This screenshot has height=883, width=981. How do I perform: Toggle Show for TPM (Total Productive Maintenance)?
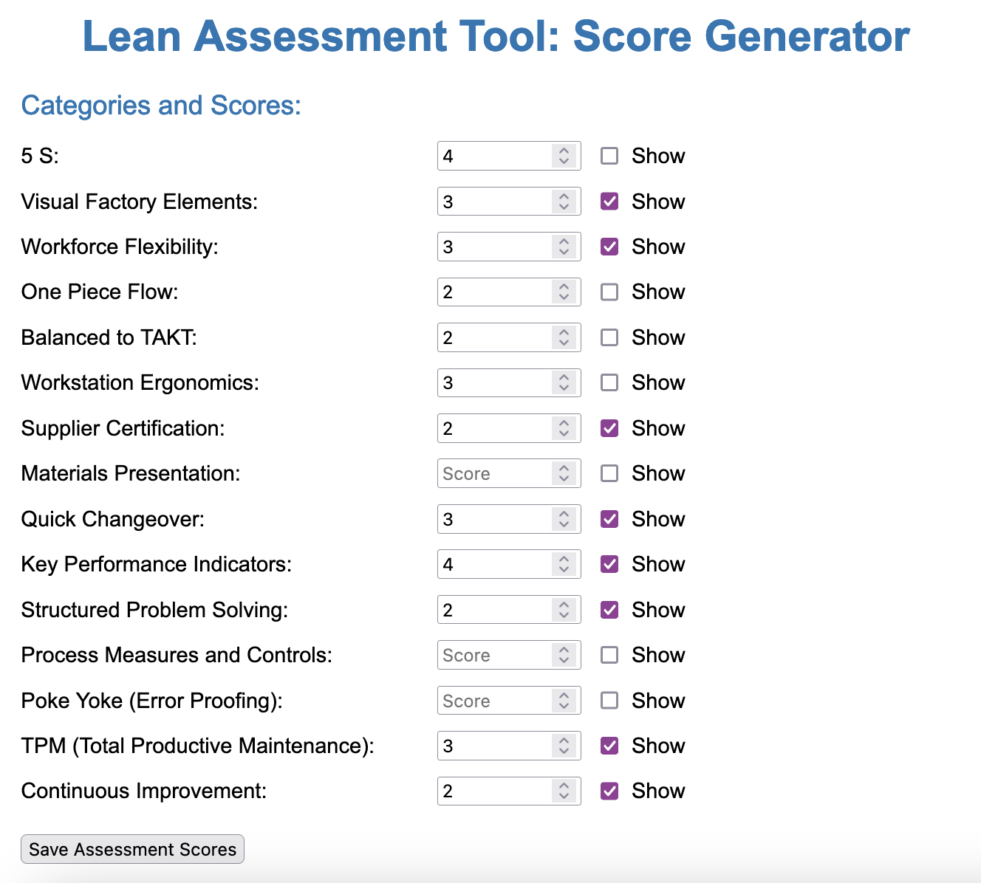click(609, 745)
